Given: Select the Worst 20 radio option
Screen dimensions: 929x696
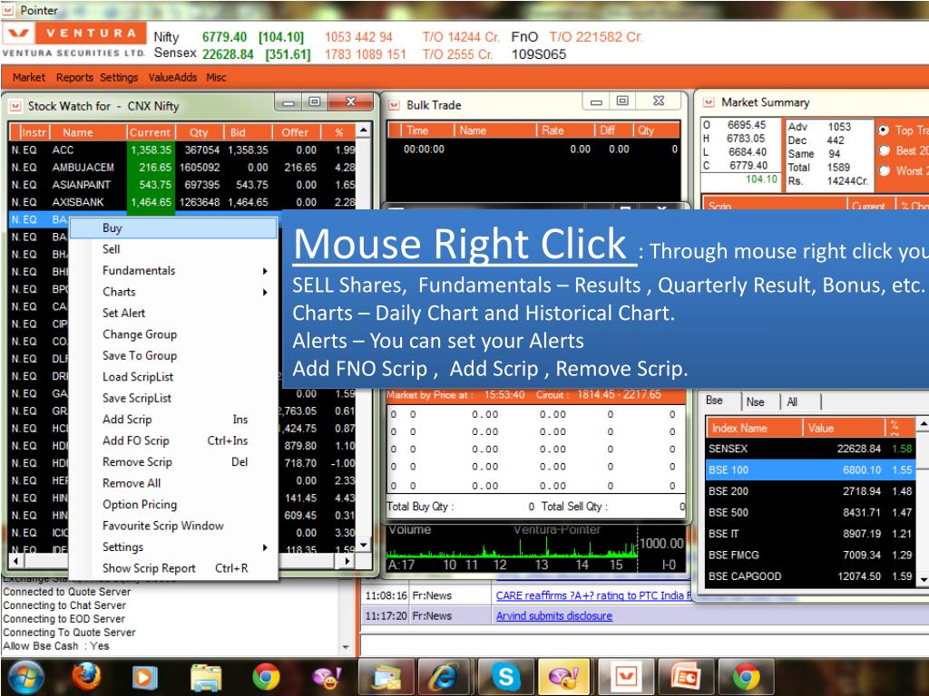Looking at the screenshot, I should point(885,170).
